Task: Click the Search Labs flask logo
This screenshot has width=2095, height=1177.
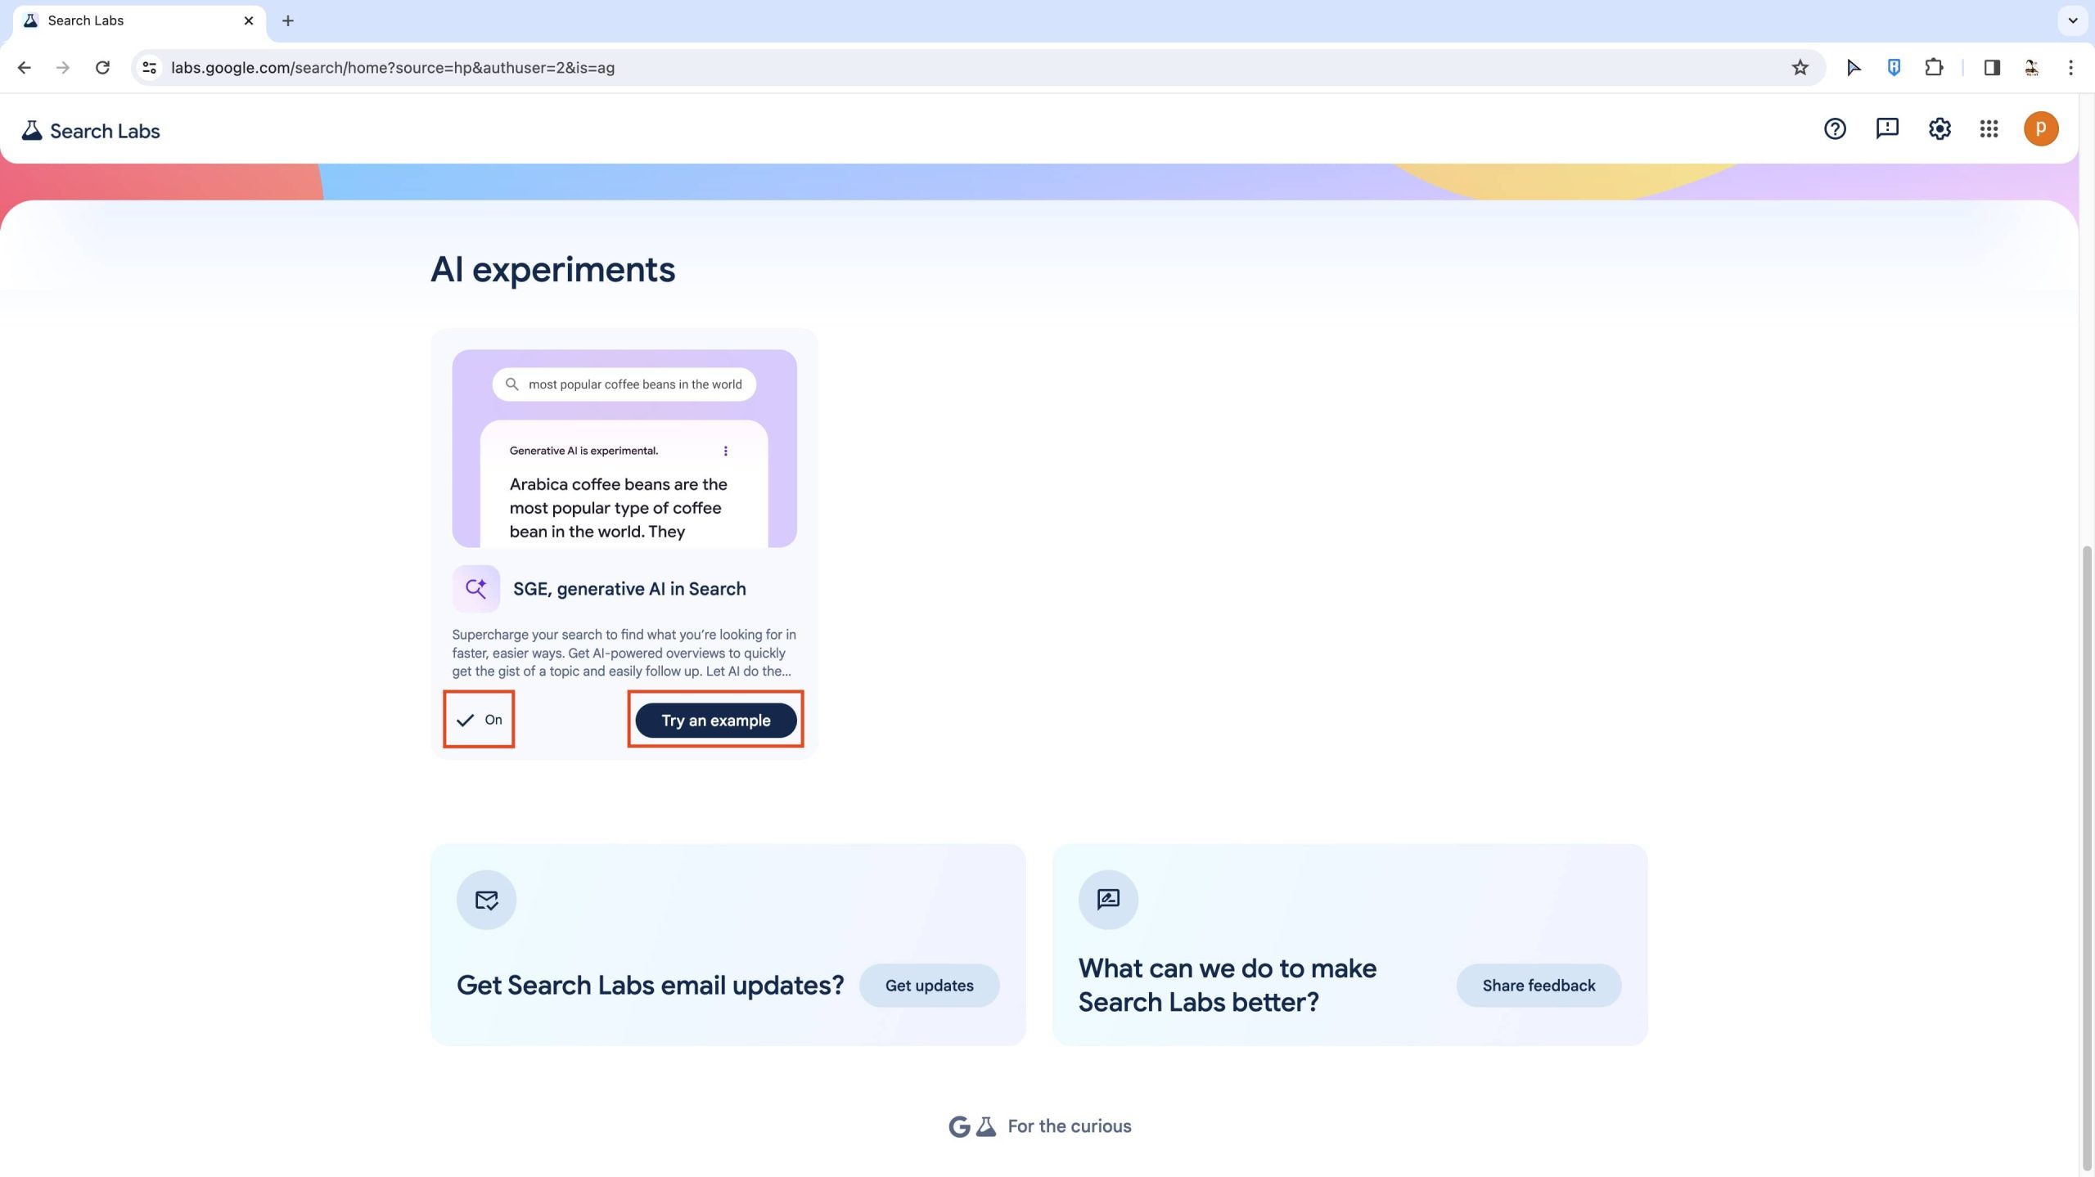Action: point(32,131)
